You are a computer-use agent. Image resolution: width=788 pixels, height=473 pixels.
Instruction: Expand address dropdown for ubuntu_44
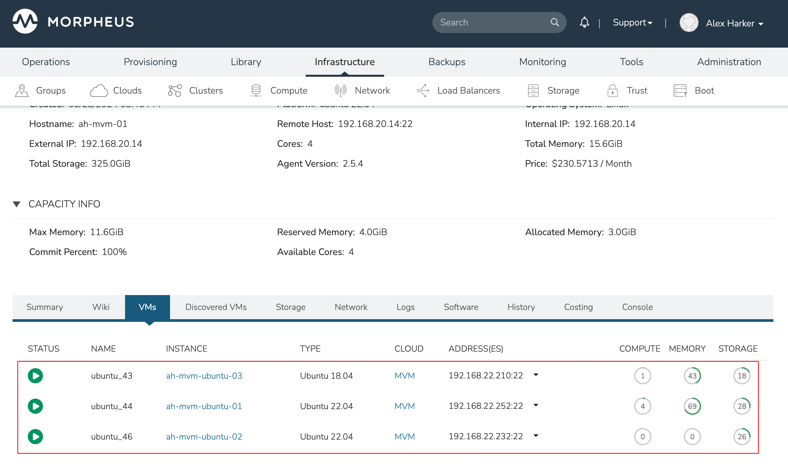click(x=536, y=405)
